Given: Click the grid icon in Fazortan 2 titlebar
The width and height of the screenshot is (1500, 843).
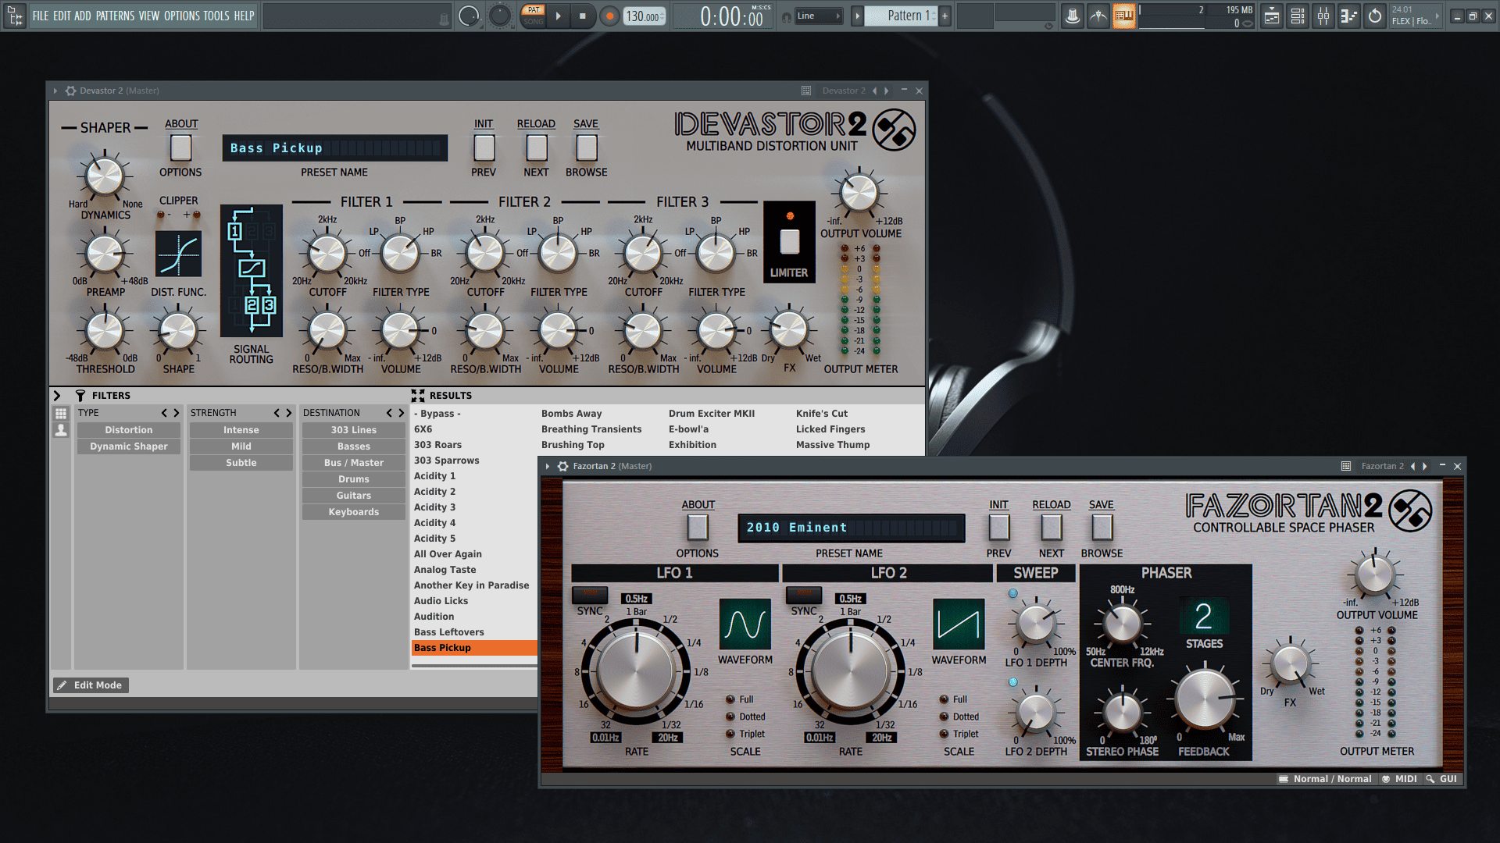Looking at the screenshot, I should (1346, 466).
